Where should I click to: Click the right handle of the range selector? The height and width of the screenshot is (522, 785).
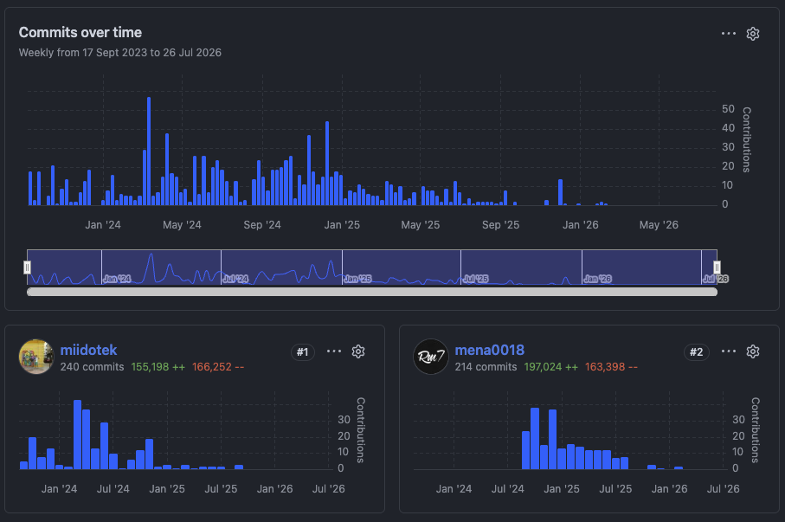pos(717,267)
